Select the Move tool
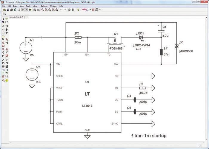 click(3, 26)
